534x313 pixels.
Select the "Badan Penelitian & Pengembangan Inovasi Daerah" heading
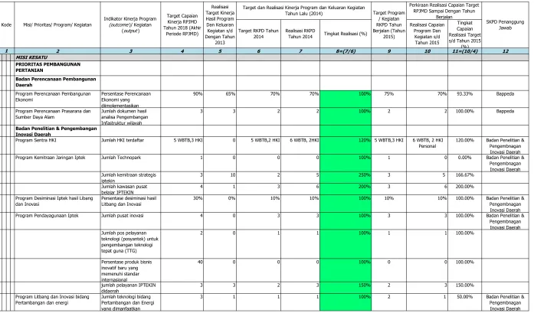point(57,131)
